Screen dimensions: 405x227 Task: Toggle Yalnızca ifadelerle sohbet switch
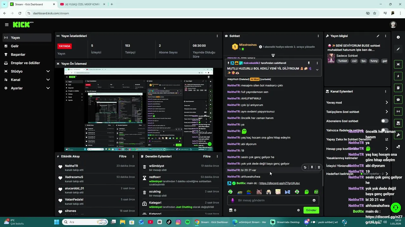click(x=385, y=130)
